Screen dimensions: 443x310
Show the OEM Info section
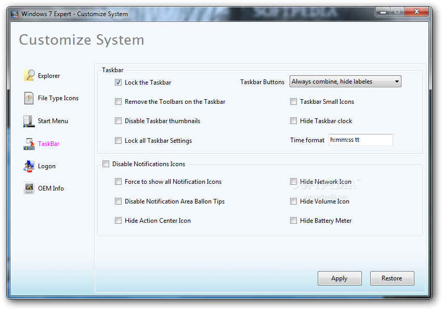pos(51,188)
